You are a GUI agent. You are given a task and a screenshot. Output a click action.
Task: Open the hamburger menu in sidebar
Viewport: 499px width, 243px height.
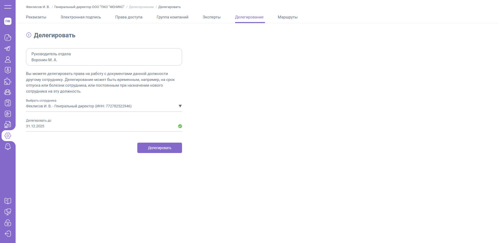click(x=8, y=7)
